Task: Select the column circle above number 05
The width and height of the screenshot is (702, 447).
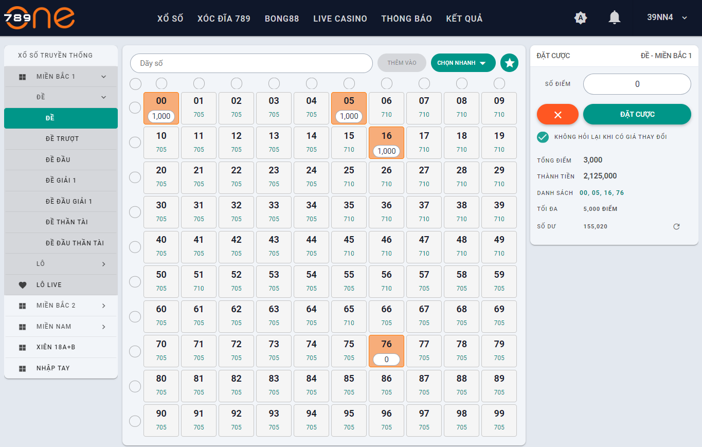Action: click(x=349, y=83)
